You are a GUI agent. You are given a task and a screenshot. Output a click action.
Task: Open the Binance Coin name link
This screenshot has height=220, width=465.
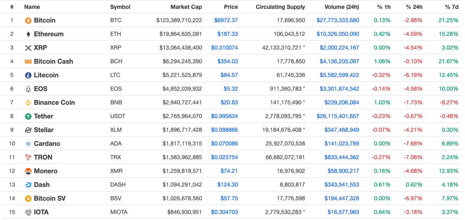pos(54,103)
